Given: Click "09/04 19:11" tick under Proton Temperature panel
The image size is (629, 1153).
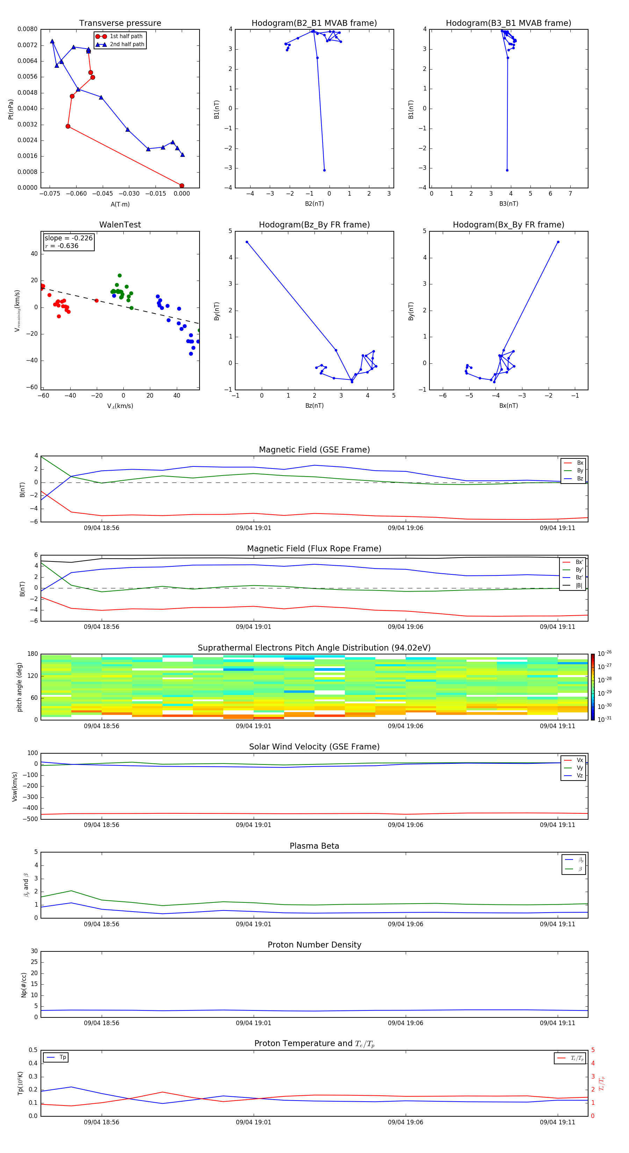Looking at the screenshot, I should 557,1122.
